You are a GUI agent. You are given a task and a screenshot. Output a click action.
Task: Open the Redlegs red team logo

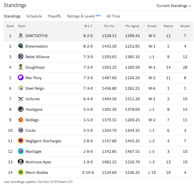[21, 120]
